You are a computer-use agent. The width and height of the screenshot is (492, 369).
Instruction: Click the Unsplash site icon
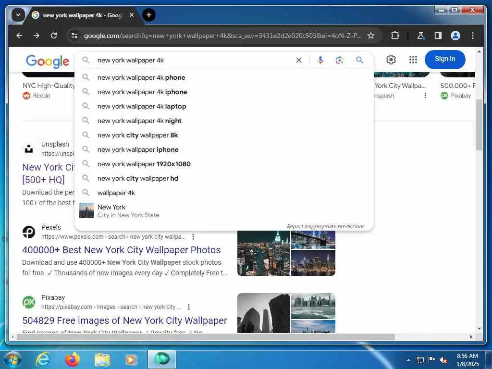pos(29,149)
